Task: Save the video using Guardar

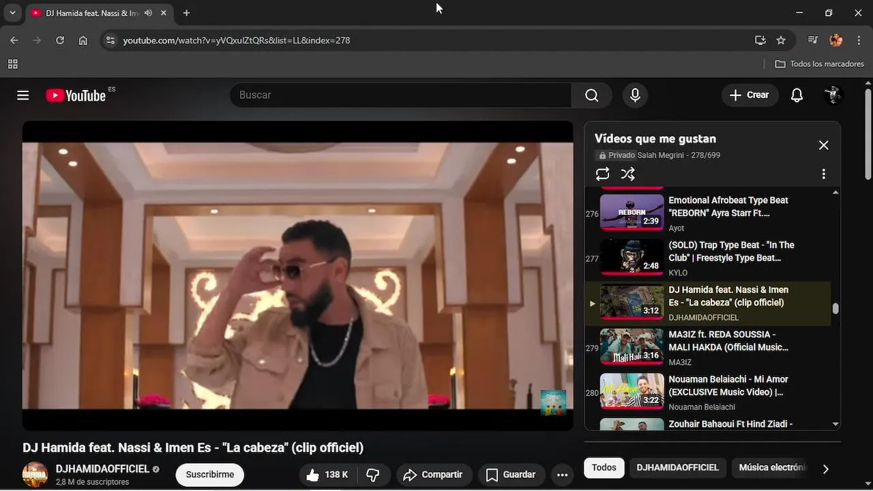Action: [x=510, y=475]
